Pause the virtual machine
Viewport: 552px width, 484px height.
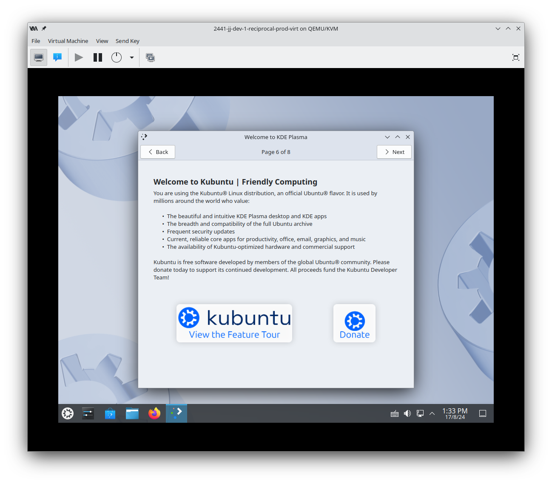click(x=98, y=57)
